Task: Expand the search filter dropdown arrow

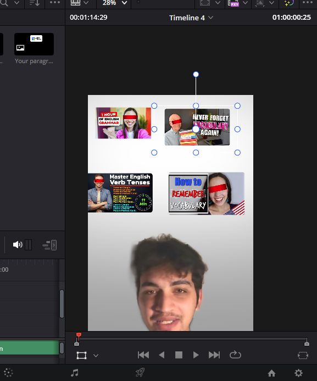Action: 17,3
